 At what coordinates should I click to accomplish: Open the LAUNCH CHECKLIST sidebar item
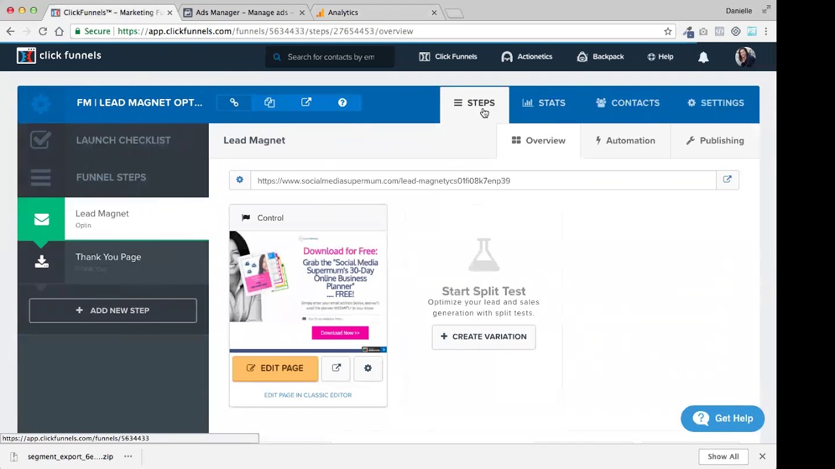pyautogui.click(x=113, y=140)
